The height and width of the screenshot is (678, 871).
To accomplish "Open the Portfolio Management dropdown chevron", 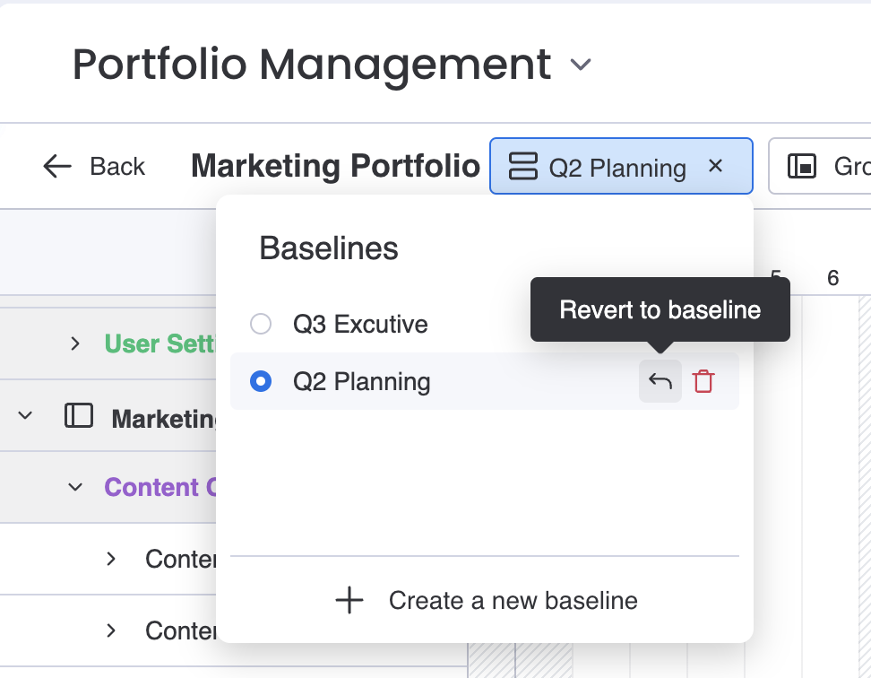I will point(582,65).
